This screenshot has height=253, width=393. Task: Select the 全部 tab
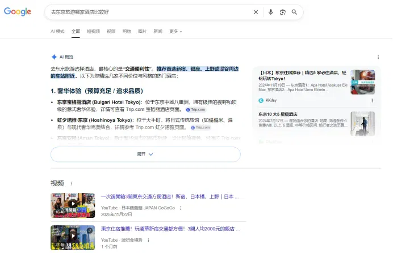point(76,31)
